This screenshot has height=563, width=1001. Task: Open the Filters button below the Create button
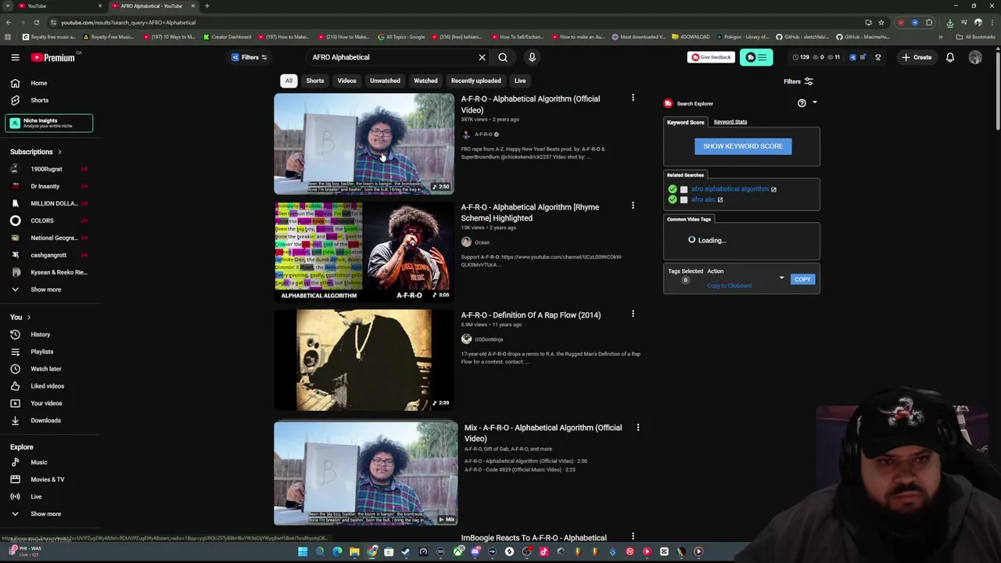pyautogui.click(x=798, y=81)
